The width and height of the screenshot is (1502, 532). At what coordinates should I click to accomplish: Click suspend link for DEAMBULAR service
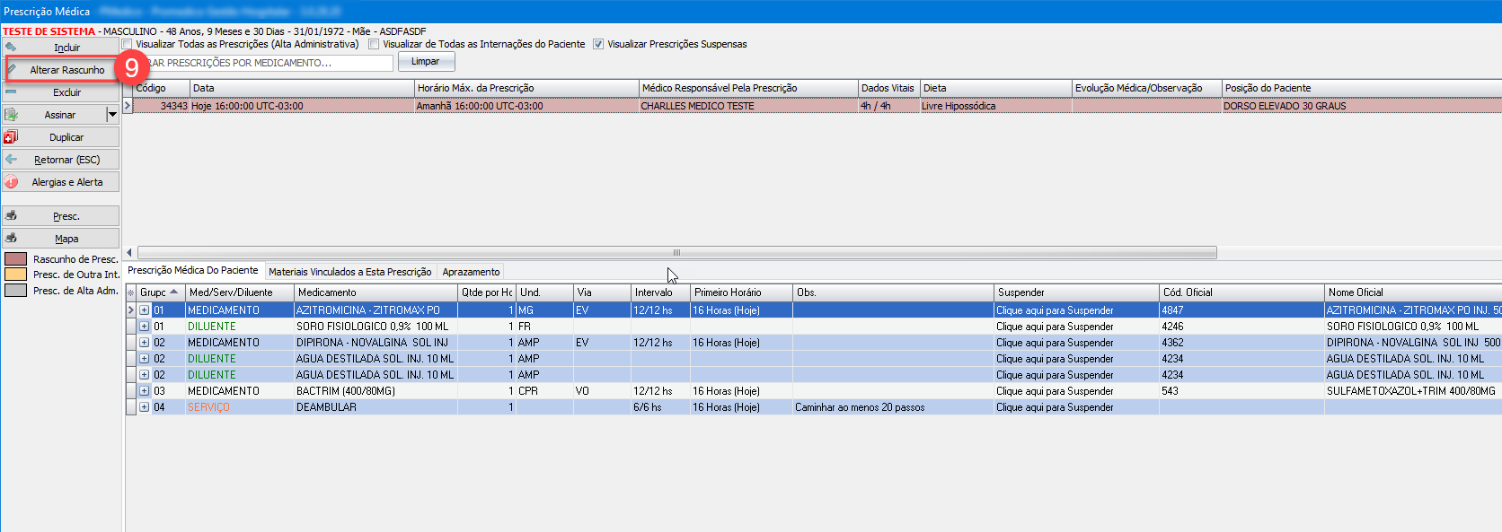pos(1055,407)
